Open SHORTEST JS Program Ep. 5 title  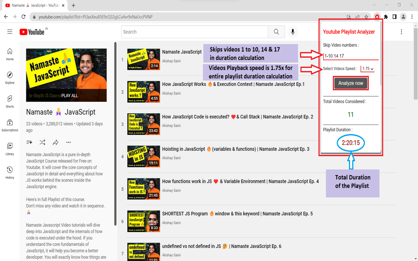coord(237,214)
